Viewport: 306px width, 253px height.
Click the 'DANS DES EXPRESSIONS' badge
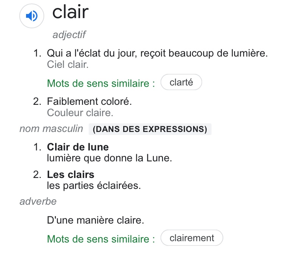pos(150,129)
